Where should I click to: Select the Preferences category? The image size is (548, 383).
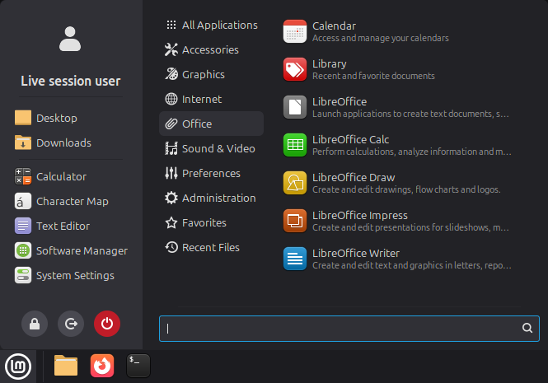point(211,173)
